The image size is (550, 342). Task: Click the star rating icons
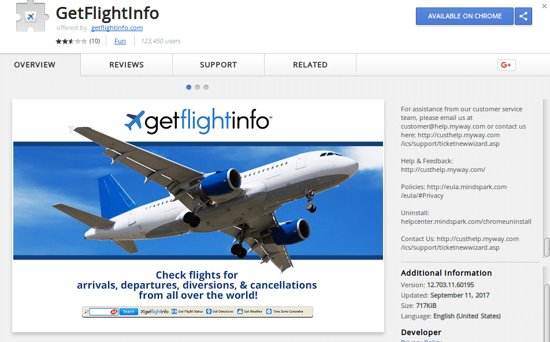(71, 42)
